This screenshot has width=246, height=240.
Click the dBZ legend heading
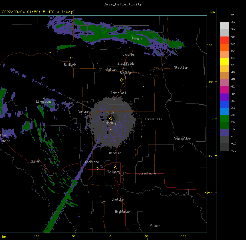[x=231, y=15]
